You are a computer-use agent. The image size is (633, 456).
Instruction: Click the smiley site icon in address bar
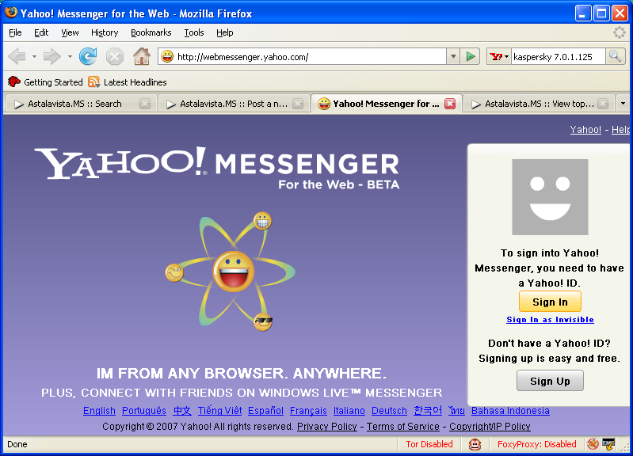pyautogui.click(x=167, y=56)
